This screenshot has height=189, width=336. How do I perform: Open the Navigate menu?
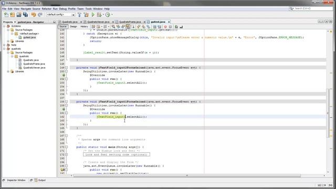pos(26,9)
